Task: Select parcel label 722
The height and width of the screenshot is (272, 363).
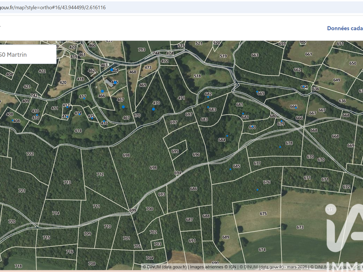Action: click(x=30, y=154)
